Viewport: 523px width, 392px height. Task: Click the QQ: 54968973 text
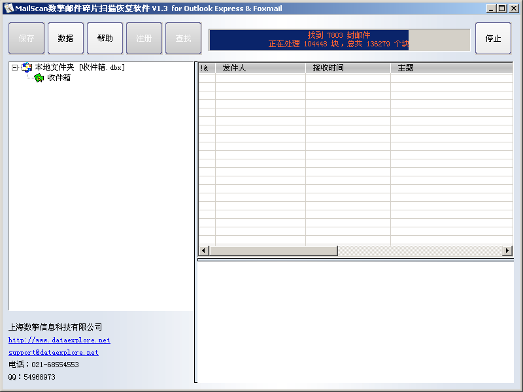pos(32,377)
